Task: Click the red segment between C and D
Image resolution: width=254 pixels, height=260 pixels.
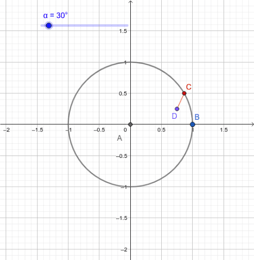Action: click(180, 101)
